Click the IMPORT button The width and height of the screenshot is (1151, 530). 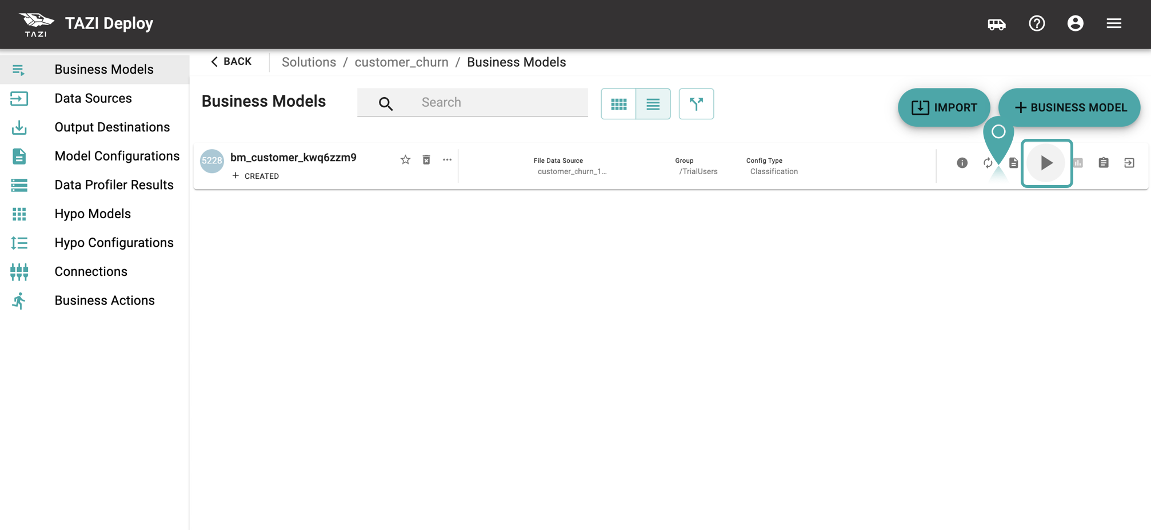coord(944,107)
